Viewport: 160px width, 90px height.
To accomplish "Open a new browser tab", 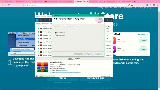I will (134, 1).
